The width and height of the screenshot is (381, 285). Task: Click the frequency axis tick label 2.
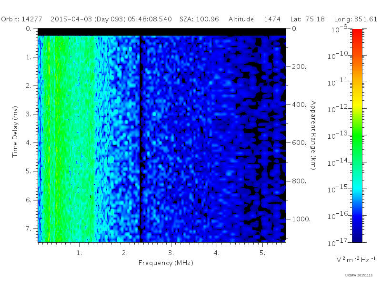click(x=125, y=253)
